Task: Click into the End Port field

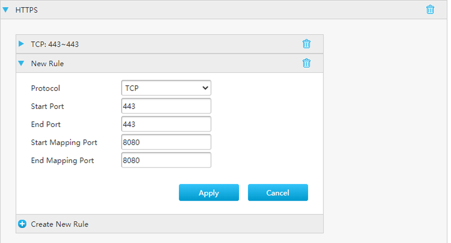Action: click(x=166, y=124)
